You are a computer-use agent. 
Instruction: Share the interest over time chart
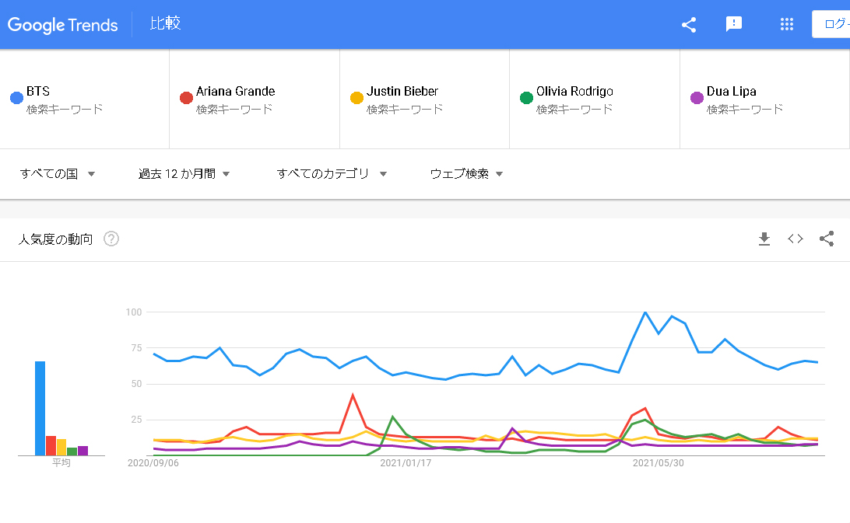point(827,239)
